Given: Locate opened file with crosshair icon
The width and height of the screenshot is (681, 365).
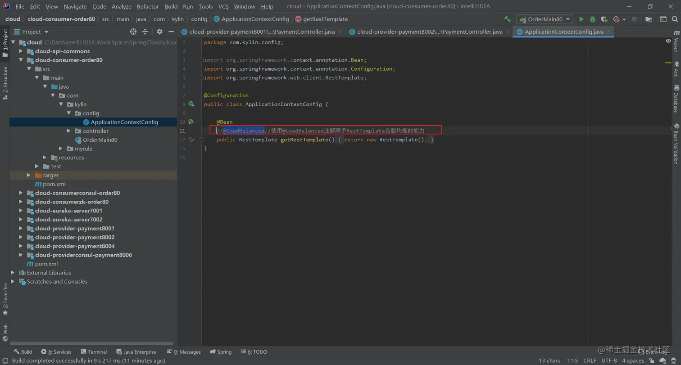Looking at the screenshot, I should (x=133, y=32).
